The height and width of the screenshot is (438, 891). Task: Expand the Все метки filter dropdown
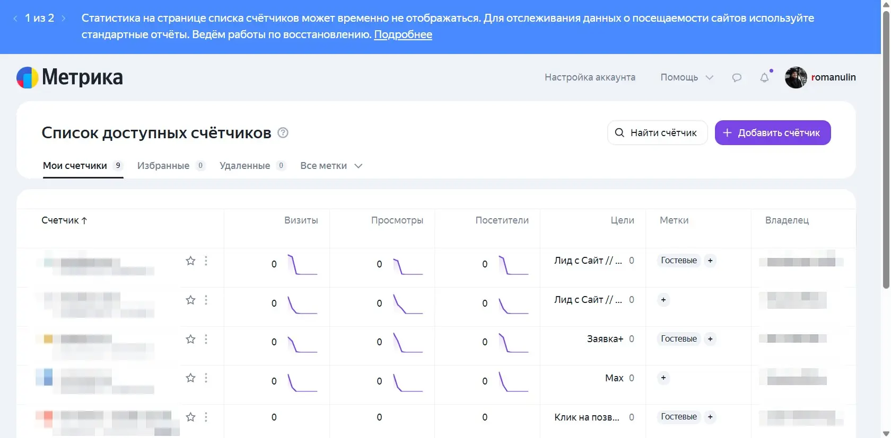(331, 166)
